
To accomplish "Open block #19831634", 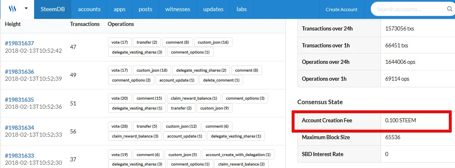I will pos(19,128).
